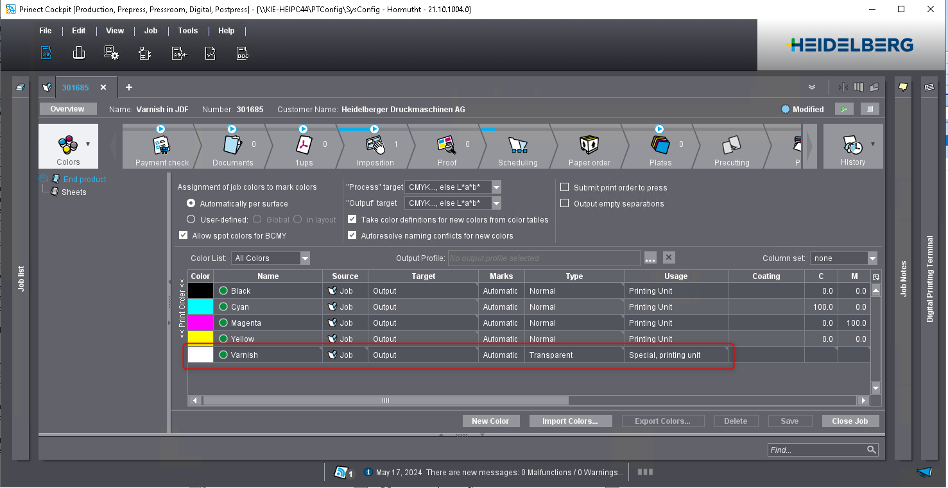Click the Find search field

pos(823,450)
